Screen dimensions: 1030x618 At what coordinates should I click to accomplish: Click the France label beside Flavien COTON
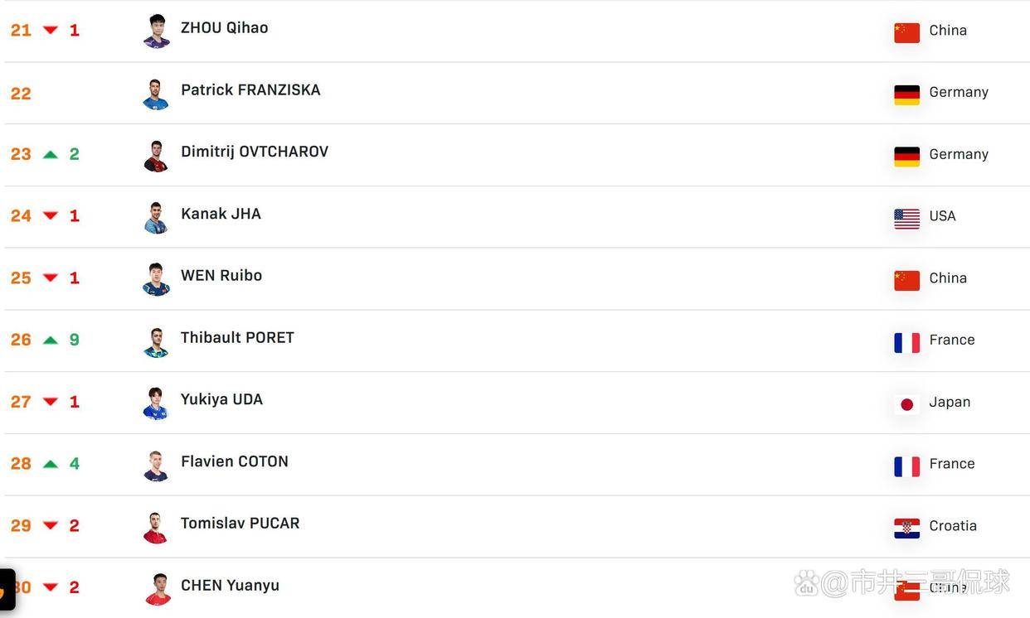951,464
